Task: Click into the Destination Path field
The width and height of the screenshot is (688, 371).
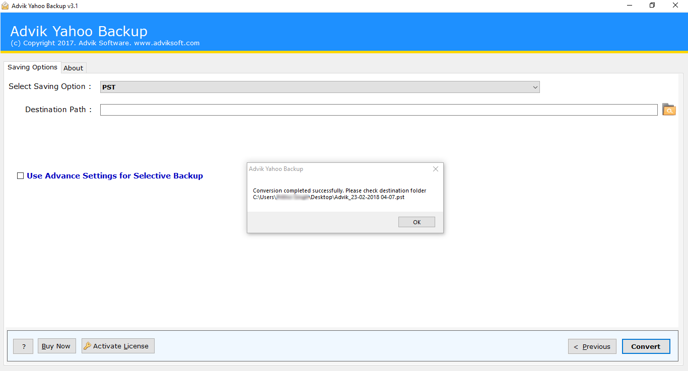Action: pyautogui.click(x=379, y=110)
